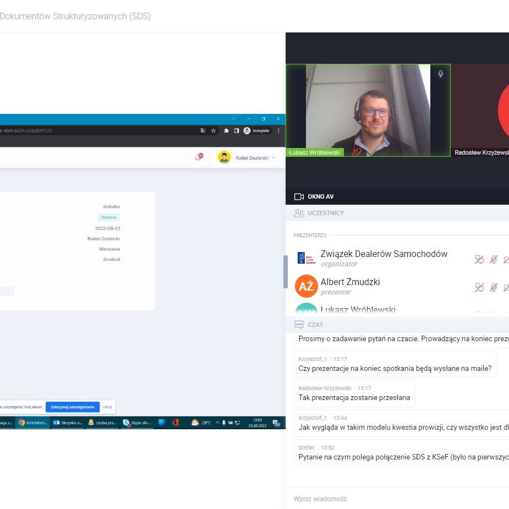Switch to KirSdsPortal Chrome taskbar item
The height and width of the screenshot is (509, 509).
33,423
